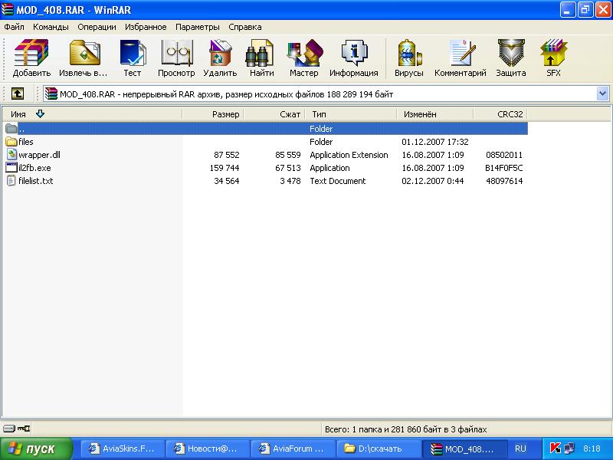Sort by the Размер column header

(213, 114)
